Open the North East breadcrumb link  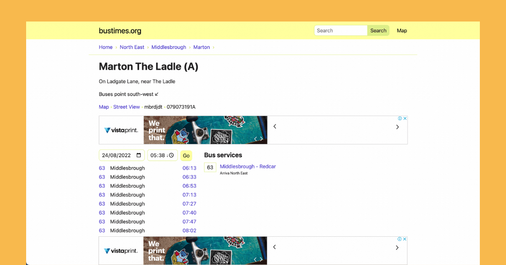(x=132, y=47)
